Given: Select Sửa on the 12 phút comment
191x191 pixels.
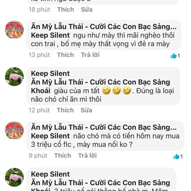Looking at the screenshot, I should pyautogui.click(x=86, y=110).
